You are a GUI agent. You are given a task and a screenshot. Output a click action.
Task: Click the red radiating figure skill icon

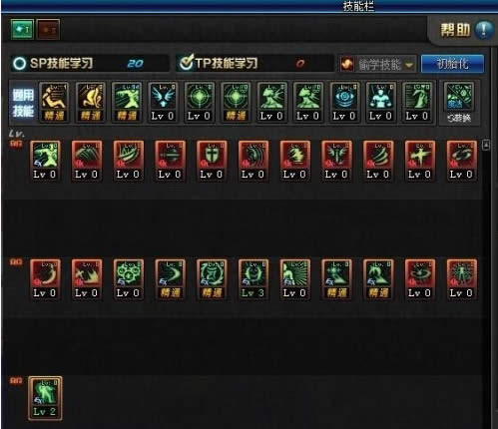[x=461, y=279]
